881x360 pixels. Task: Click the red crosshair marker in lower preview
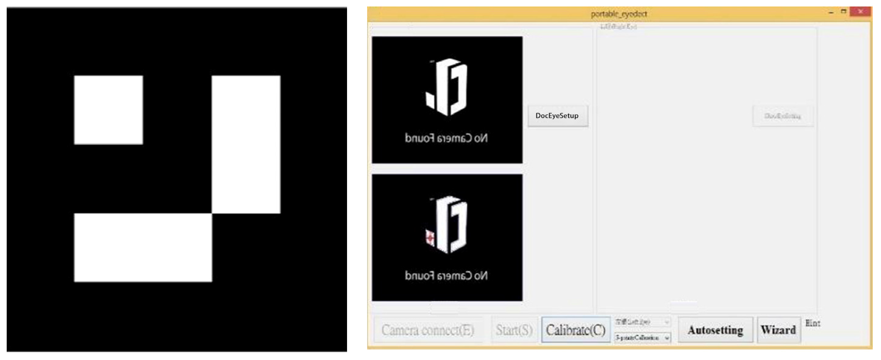(x=430, y=238)
